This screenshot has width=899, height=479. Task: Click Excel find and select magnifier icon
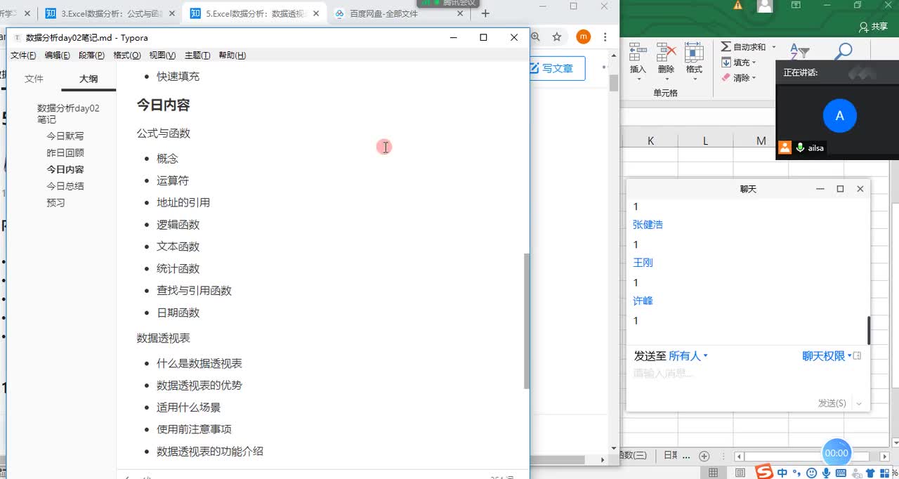tap(843, 51)
